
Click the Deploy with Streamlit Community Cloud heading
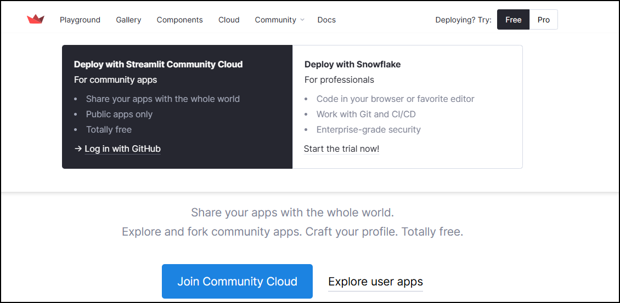(158, 65)
